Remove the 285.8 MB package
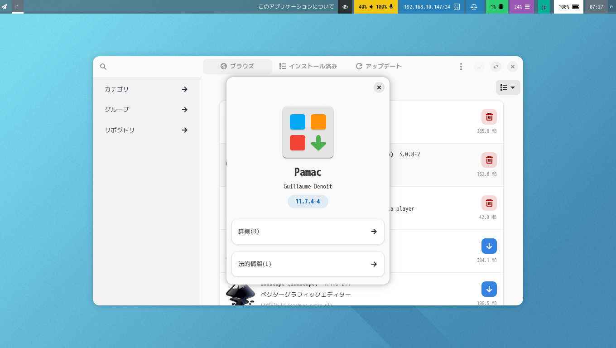 (489, 117)
